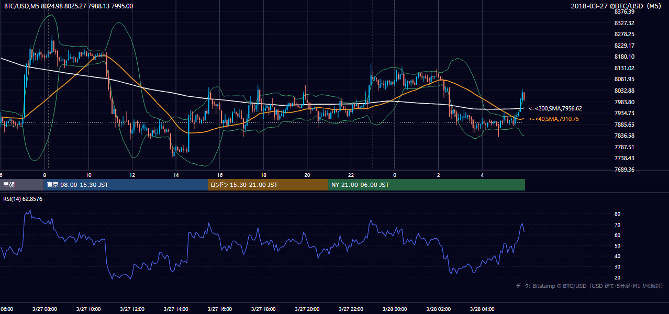Click hour tick 22 on price chart axis
This screenshot has height=314, width=669.
351,175
